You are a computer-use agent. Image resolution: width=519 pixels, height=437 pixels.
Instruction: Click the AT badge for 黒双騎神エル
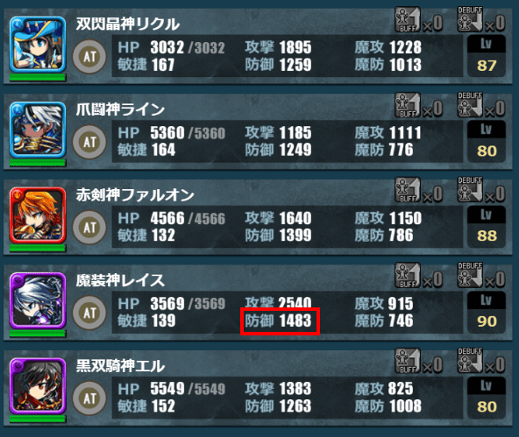(89, 398)
